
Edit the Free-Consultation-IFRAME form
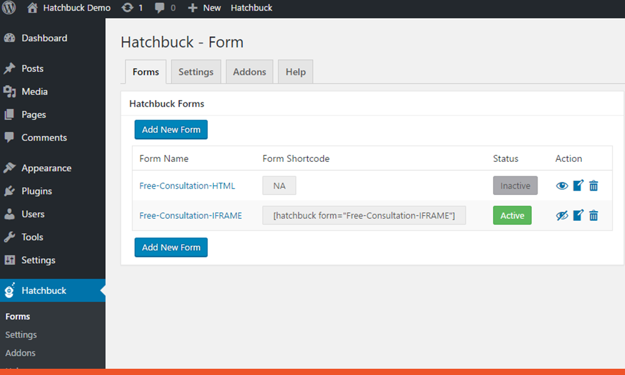click(578, 215)
